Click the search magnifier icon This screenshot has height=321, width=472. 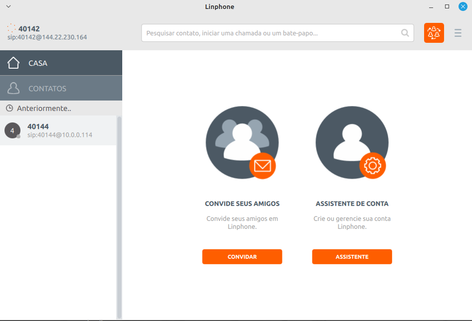(x=405, y=33)
